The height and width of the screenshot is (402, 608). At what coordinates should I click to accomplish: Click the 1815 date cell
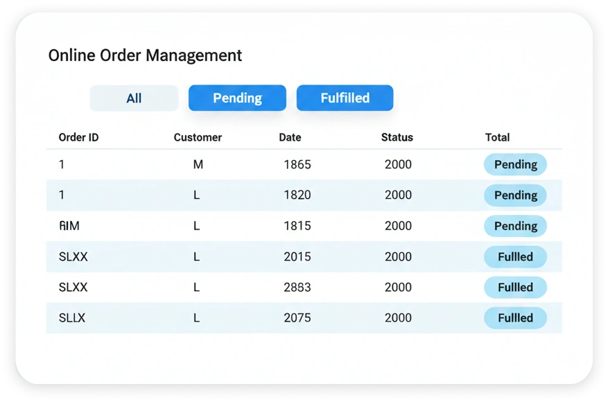tap(297, 226)
